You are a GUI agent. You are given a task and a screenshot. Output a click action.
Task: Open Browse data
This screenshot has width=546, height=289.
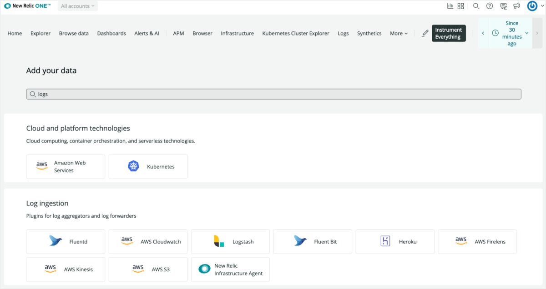[74, 33]
